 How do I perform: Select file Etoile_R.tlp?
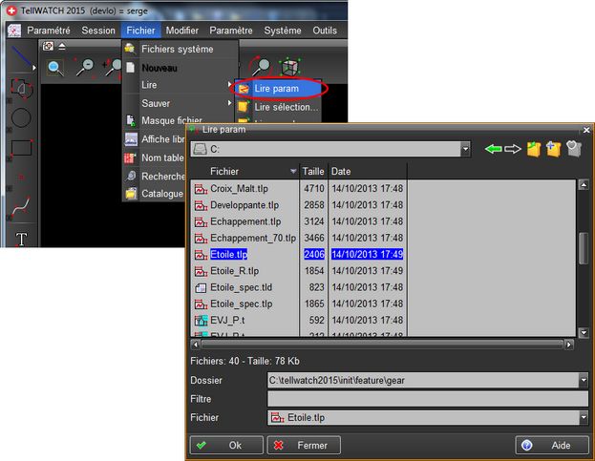coord(235,271)
